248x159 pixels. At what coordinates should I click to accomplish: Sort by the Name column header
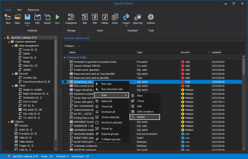[x=102, y=52]
